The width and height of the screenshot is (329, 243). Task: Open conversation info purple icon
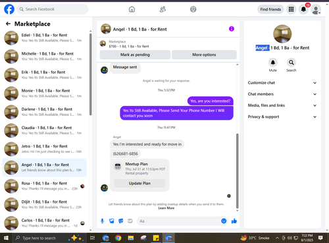tap(232, 29)
